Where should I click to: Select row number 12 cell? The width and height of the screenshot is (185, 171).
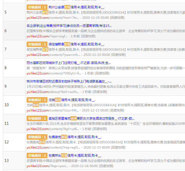coord(14,142)
